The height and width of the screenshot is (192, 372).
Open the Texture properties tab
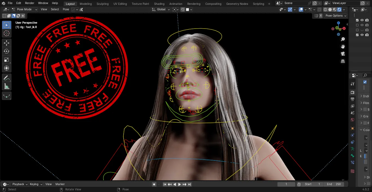point(353,171)
